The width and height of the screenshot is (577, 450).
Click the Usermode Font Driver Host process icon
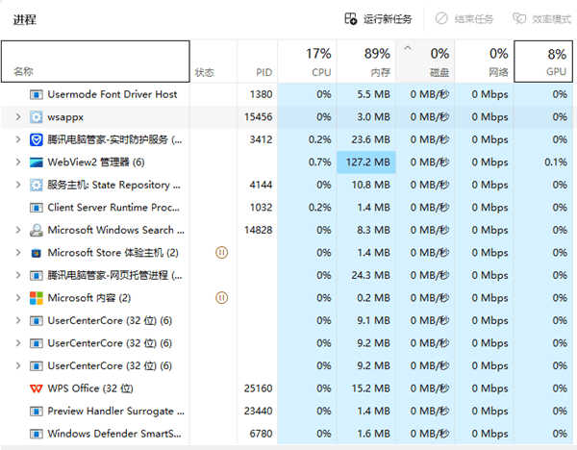37,94
